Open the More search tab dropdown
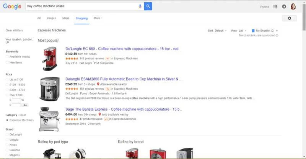 coord(98,18)
